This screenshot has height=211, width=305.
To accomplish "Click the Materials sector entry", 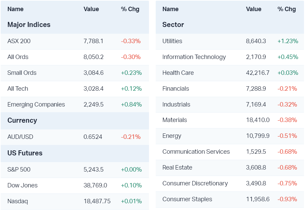I will pos(175,120).
